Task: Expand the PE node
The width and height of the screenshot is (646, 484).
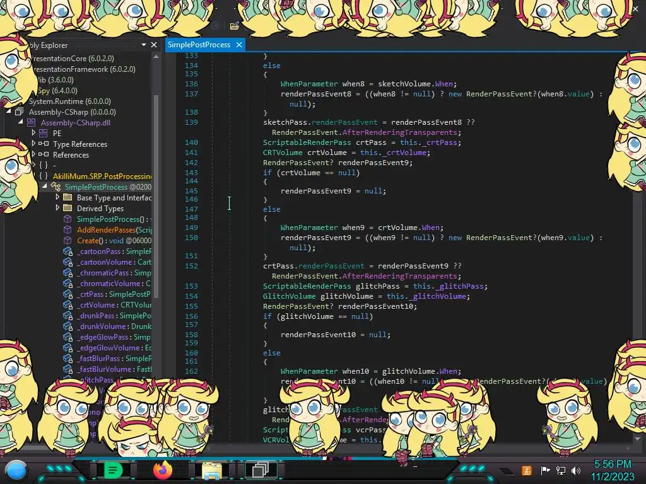Action: click(33, 133)
